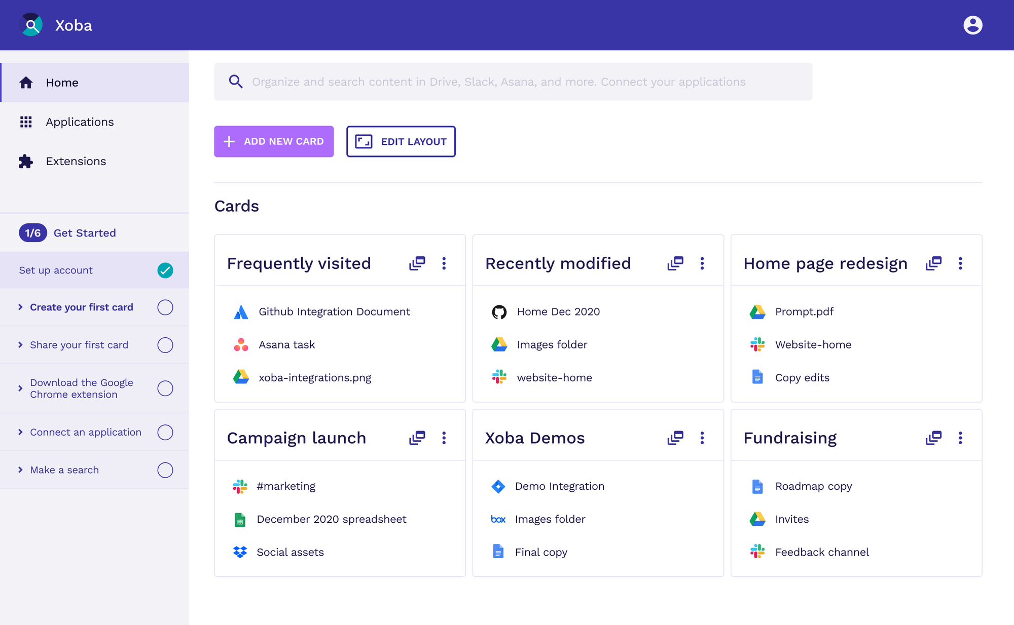Open Extensions in sidebar
Screen dimensions: 1014x625
94,162
